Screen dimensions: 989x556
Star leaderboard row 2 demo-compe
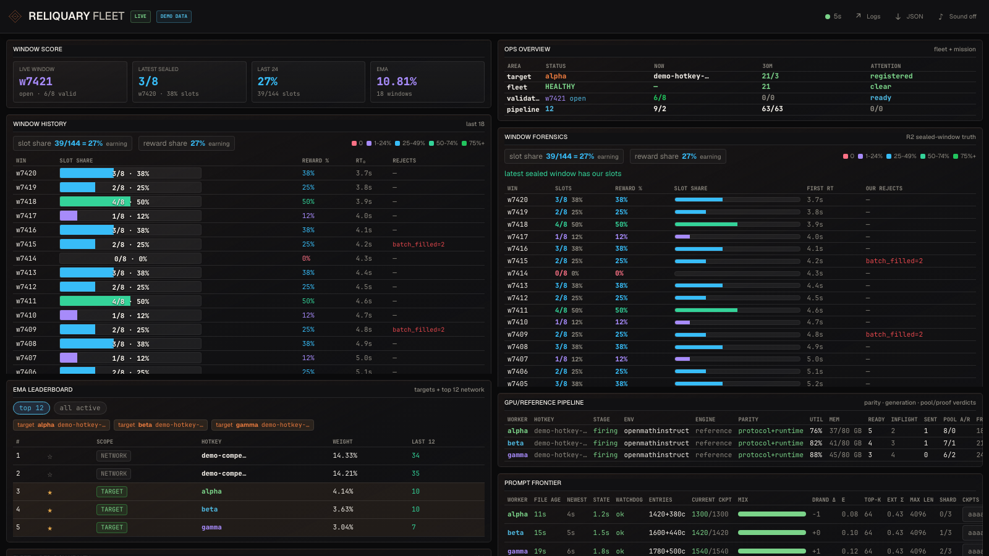coord(50,474)
